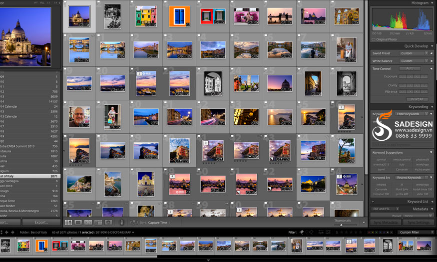Filter by flagged status flag icon
The width and height of the screenshot is (437, 262).
302,232
